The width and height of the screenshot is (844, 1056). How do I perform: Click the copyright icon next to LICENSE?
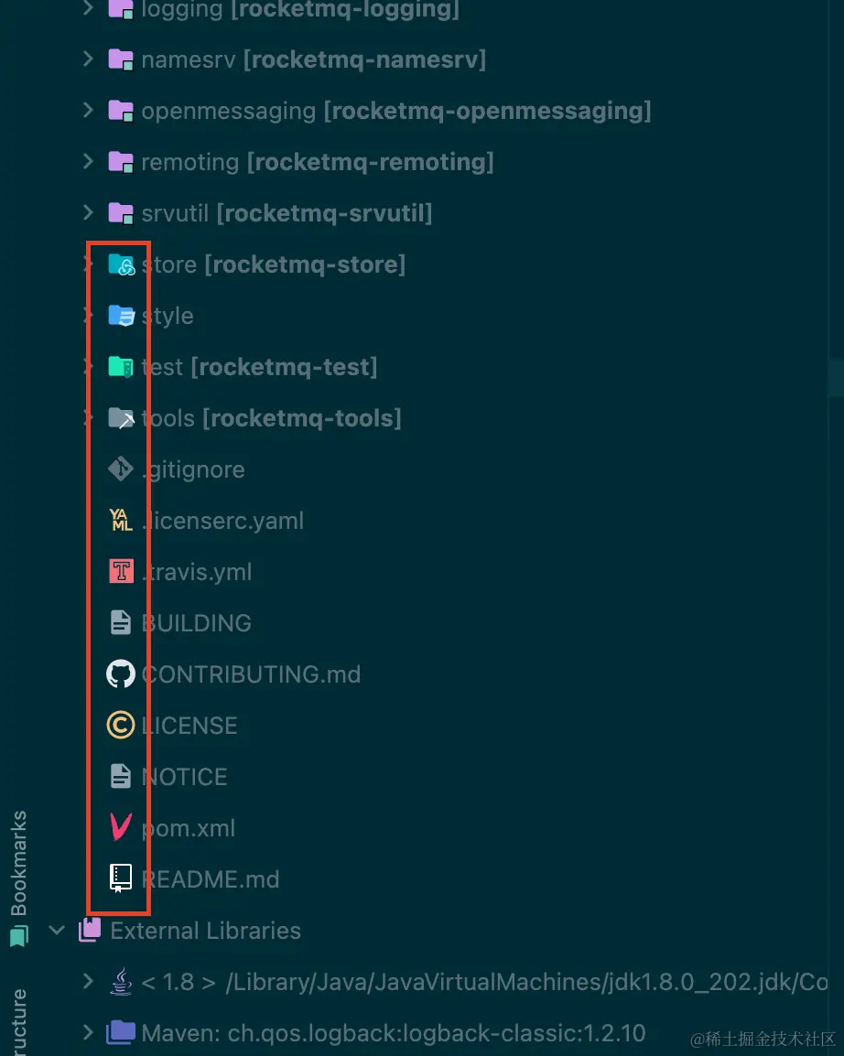click(120, 726)
